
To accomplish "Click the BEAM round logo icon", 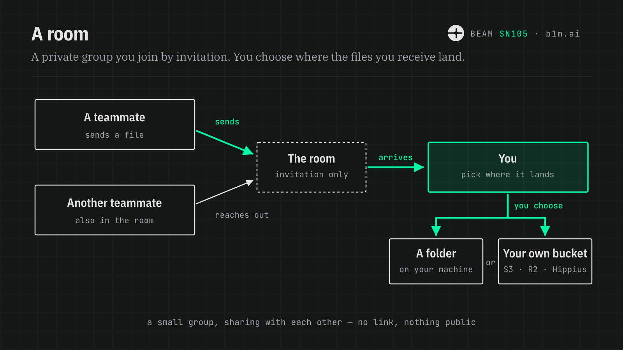I will (x=456, y=33).
